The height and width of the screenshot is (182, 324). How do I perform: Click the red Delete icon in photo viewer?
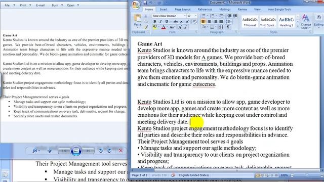coord(121,151)
